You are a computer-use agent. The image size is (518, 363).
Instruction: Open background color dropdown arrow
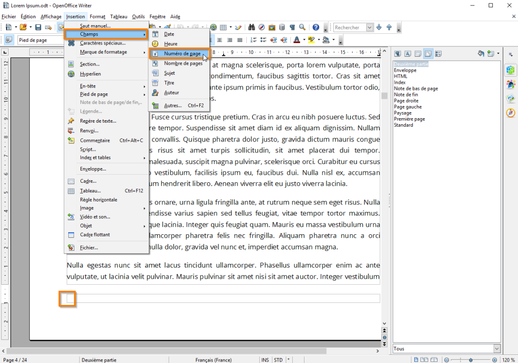[333, 40]
